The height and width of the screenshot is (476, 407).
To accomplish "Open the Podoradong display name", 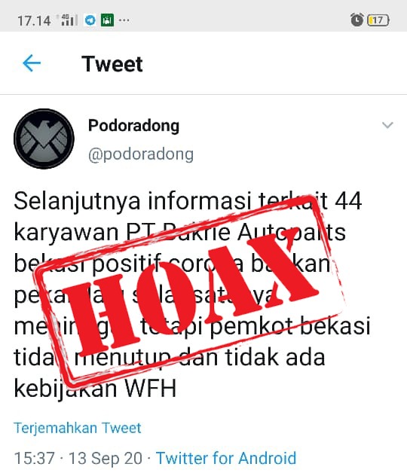I will pos(133,126).
